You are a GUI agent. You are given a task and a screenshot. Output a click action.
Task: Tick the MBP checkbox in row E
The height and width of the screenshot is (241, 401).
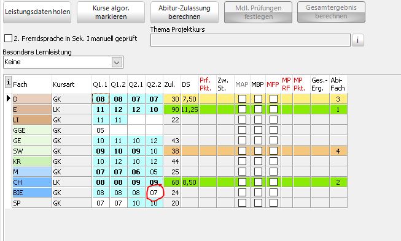point(258,109)
